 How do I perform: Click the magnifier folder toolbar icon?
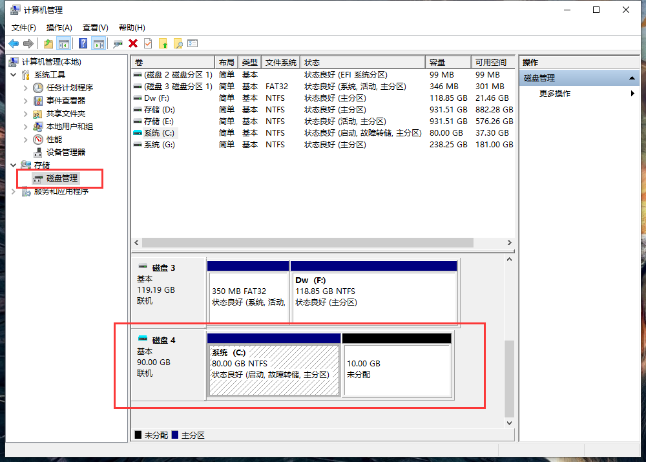(178, 43)
